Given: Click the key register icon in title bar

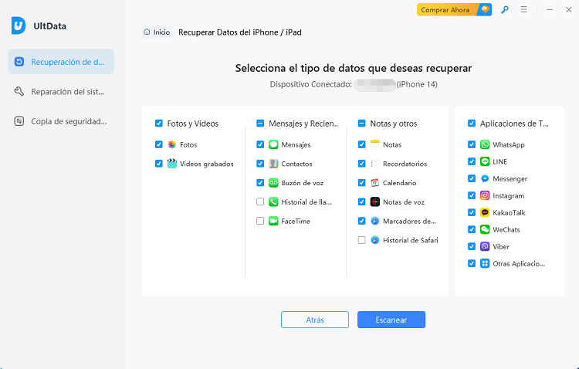Looking at the screenshot, I should tap(505, 10).
